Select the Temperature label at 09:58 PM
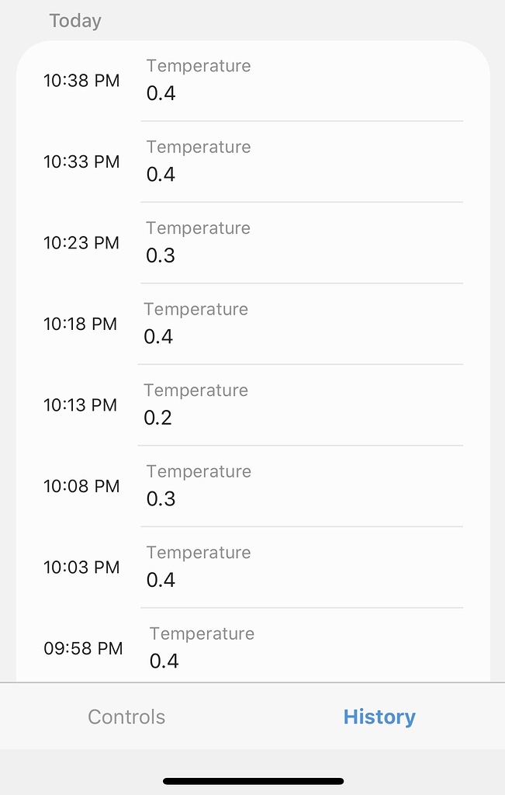The height and width of the screenshot is (795, 505). 202,634
